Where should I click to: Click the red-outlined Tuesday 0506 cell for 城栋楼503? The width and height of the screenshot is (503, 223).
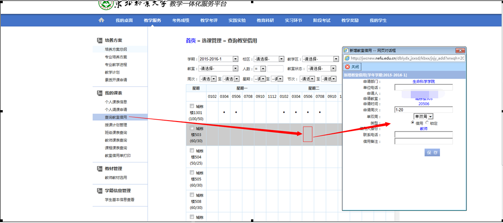tap(308, 134)
